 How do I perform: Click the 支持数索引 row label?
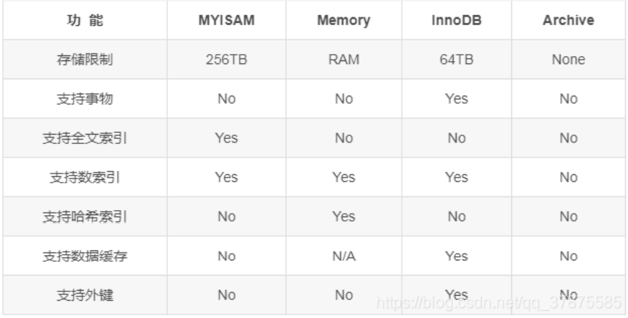(x=85, y=177)
